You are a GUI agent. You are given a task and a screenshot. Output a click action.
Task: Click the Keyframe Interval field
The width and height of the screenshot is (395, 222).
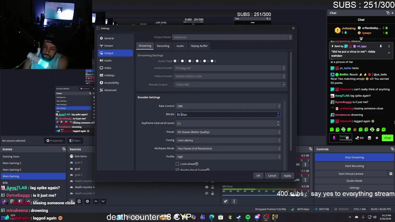click(228, 123)
